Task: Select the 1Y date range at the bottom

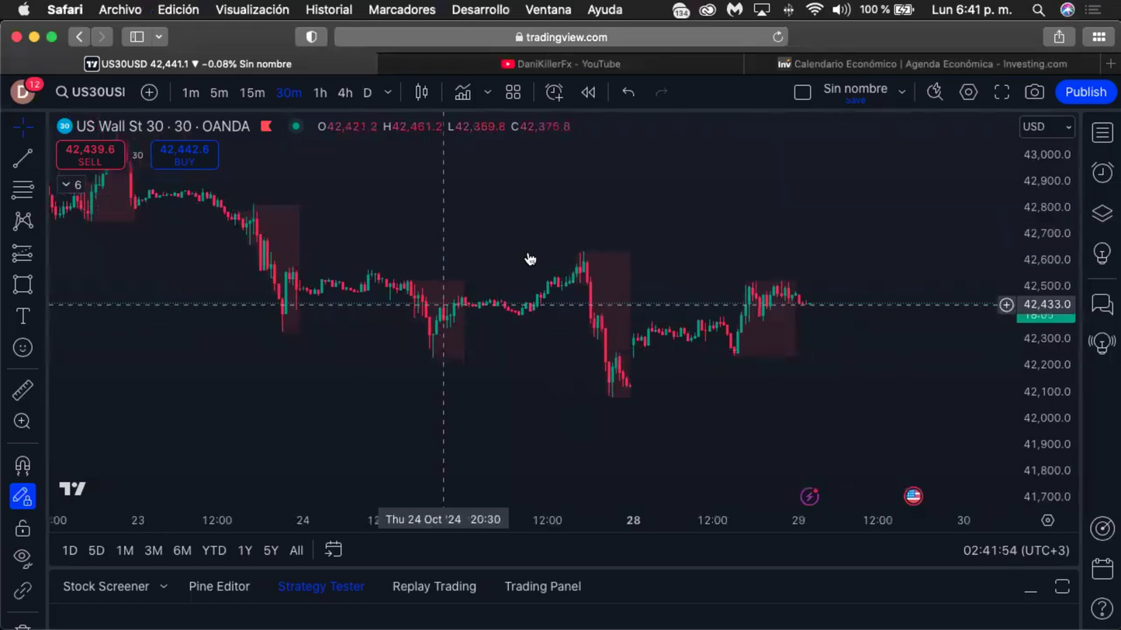Action: coord(244,550)
